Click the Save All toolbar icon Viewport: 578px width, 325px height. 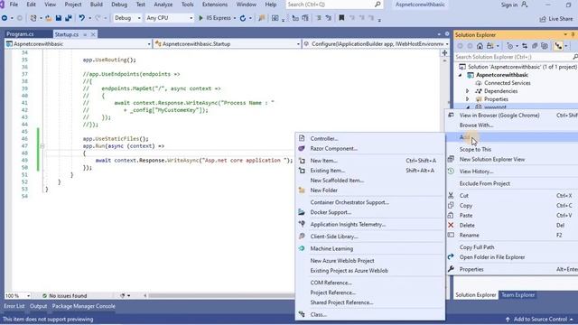(x=69, y=18)
